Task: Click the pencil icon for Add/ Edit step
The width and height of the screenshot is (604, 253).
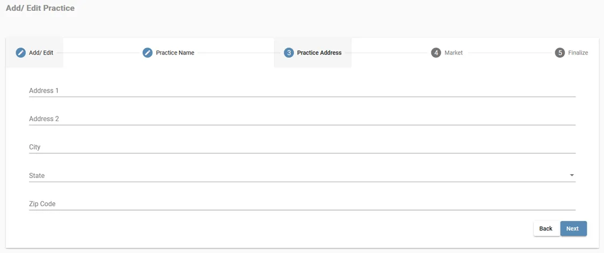Action: pyautogui.click(x=20, y=53)
